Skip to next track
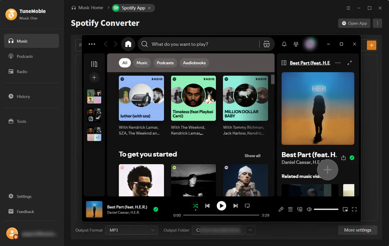Viewport: 389px width, 246px height. pos(235,206)
